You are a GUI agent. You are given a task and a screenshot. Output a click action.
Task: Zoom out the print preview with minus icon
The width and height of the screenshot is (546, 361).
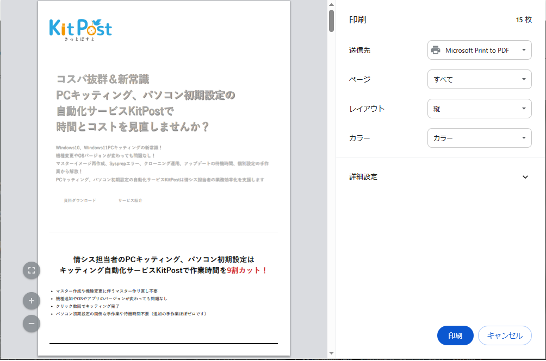[x=32, y=324]
